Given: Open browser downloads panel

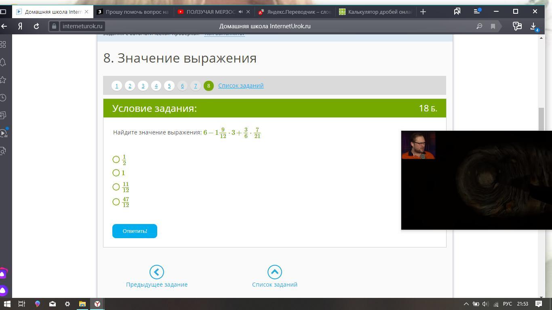Looking at the screenshot, I should [x=533, y=26].
